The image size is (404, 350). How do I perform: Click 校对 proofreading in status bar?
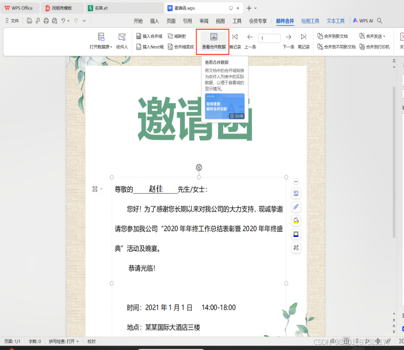91,341
